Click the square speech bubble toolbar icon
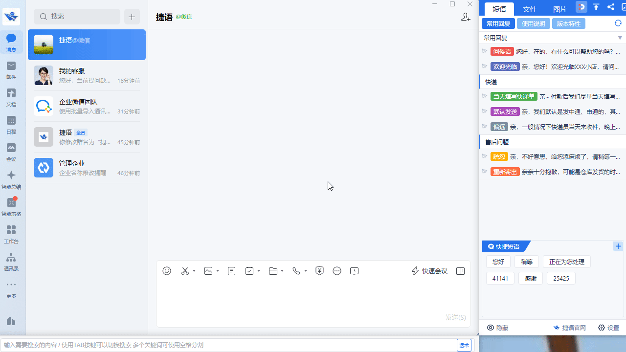Image resolution: width=626 pixels, height=352 pixels. pyautogui.click(x=355, y=271)
